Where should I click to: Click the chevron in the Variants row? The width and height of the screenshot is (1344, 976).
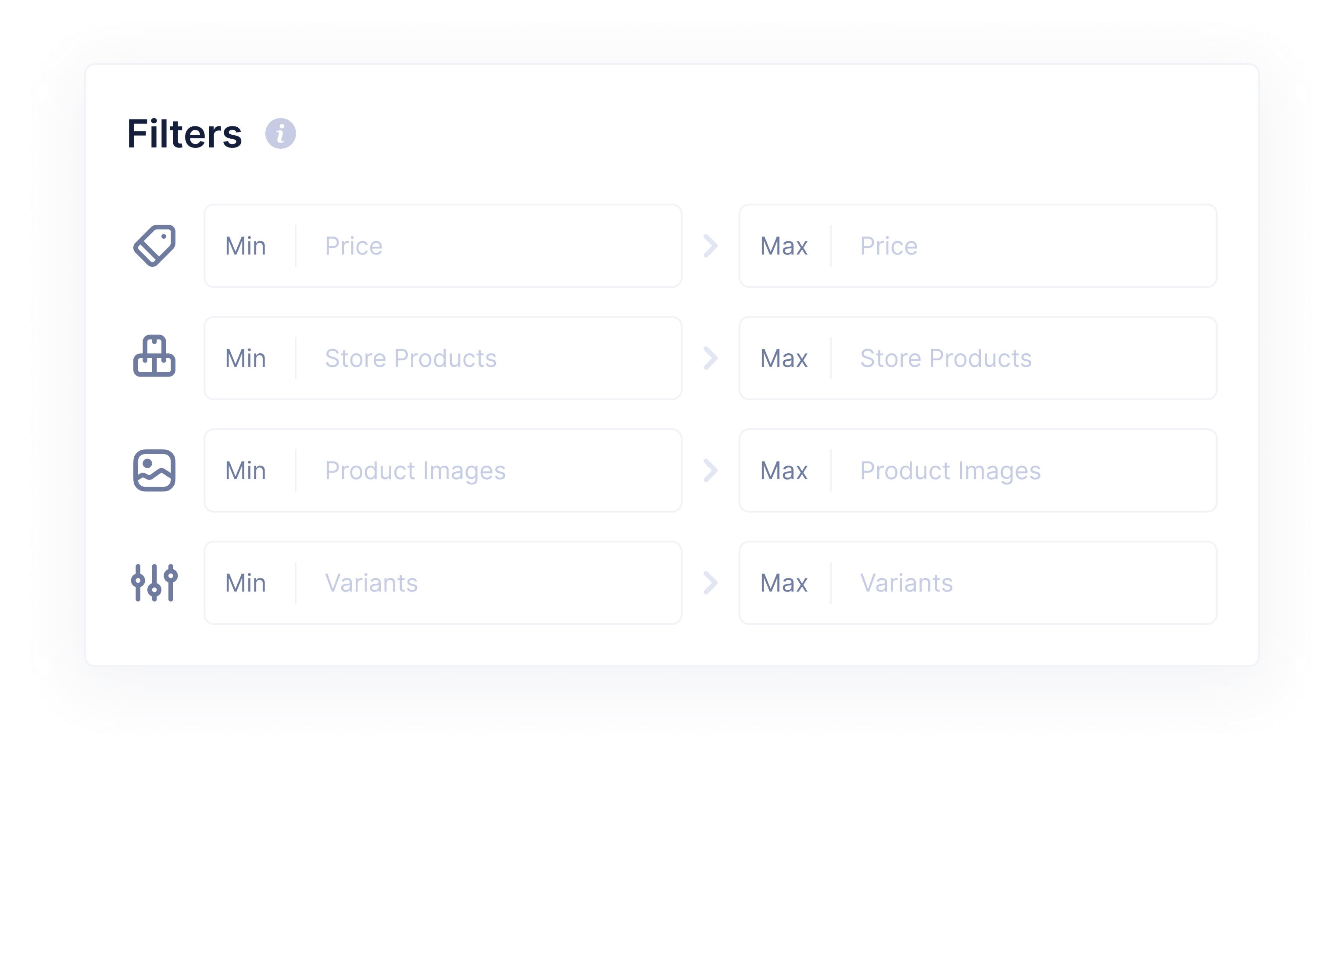711,583
